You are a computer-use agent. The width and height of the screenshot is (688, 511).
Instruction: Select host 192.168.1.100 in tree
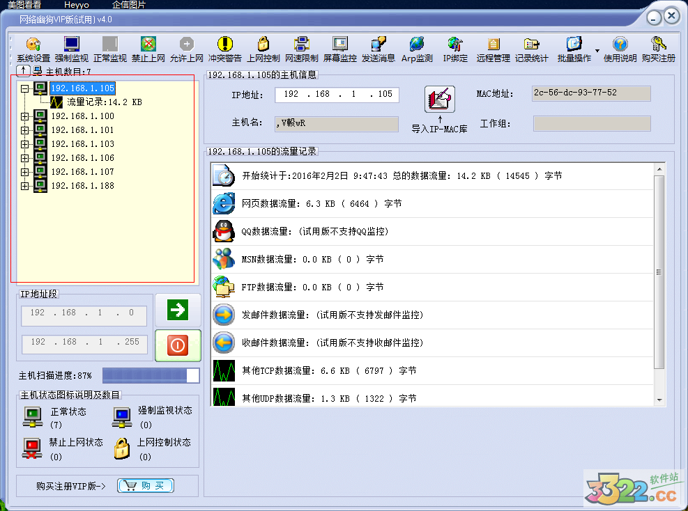coord(82,116)
